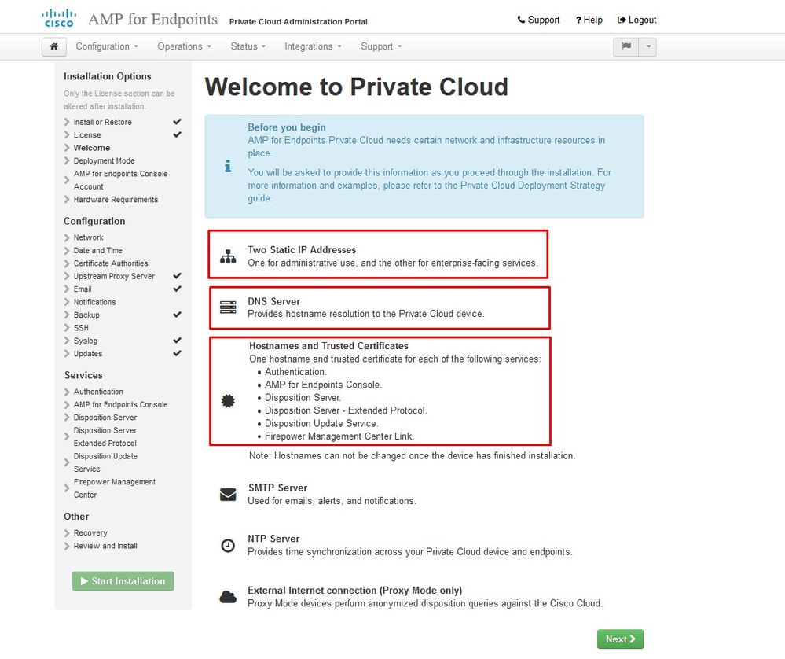The image size is (785, 659).
Task: Click the checkmark icon next to Updates
Action: click(178, 353)
